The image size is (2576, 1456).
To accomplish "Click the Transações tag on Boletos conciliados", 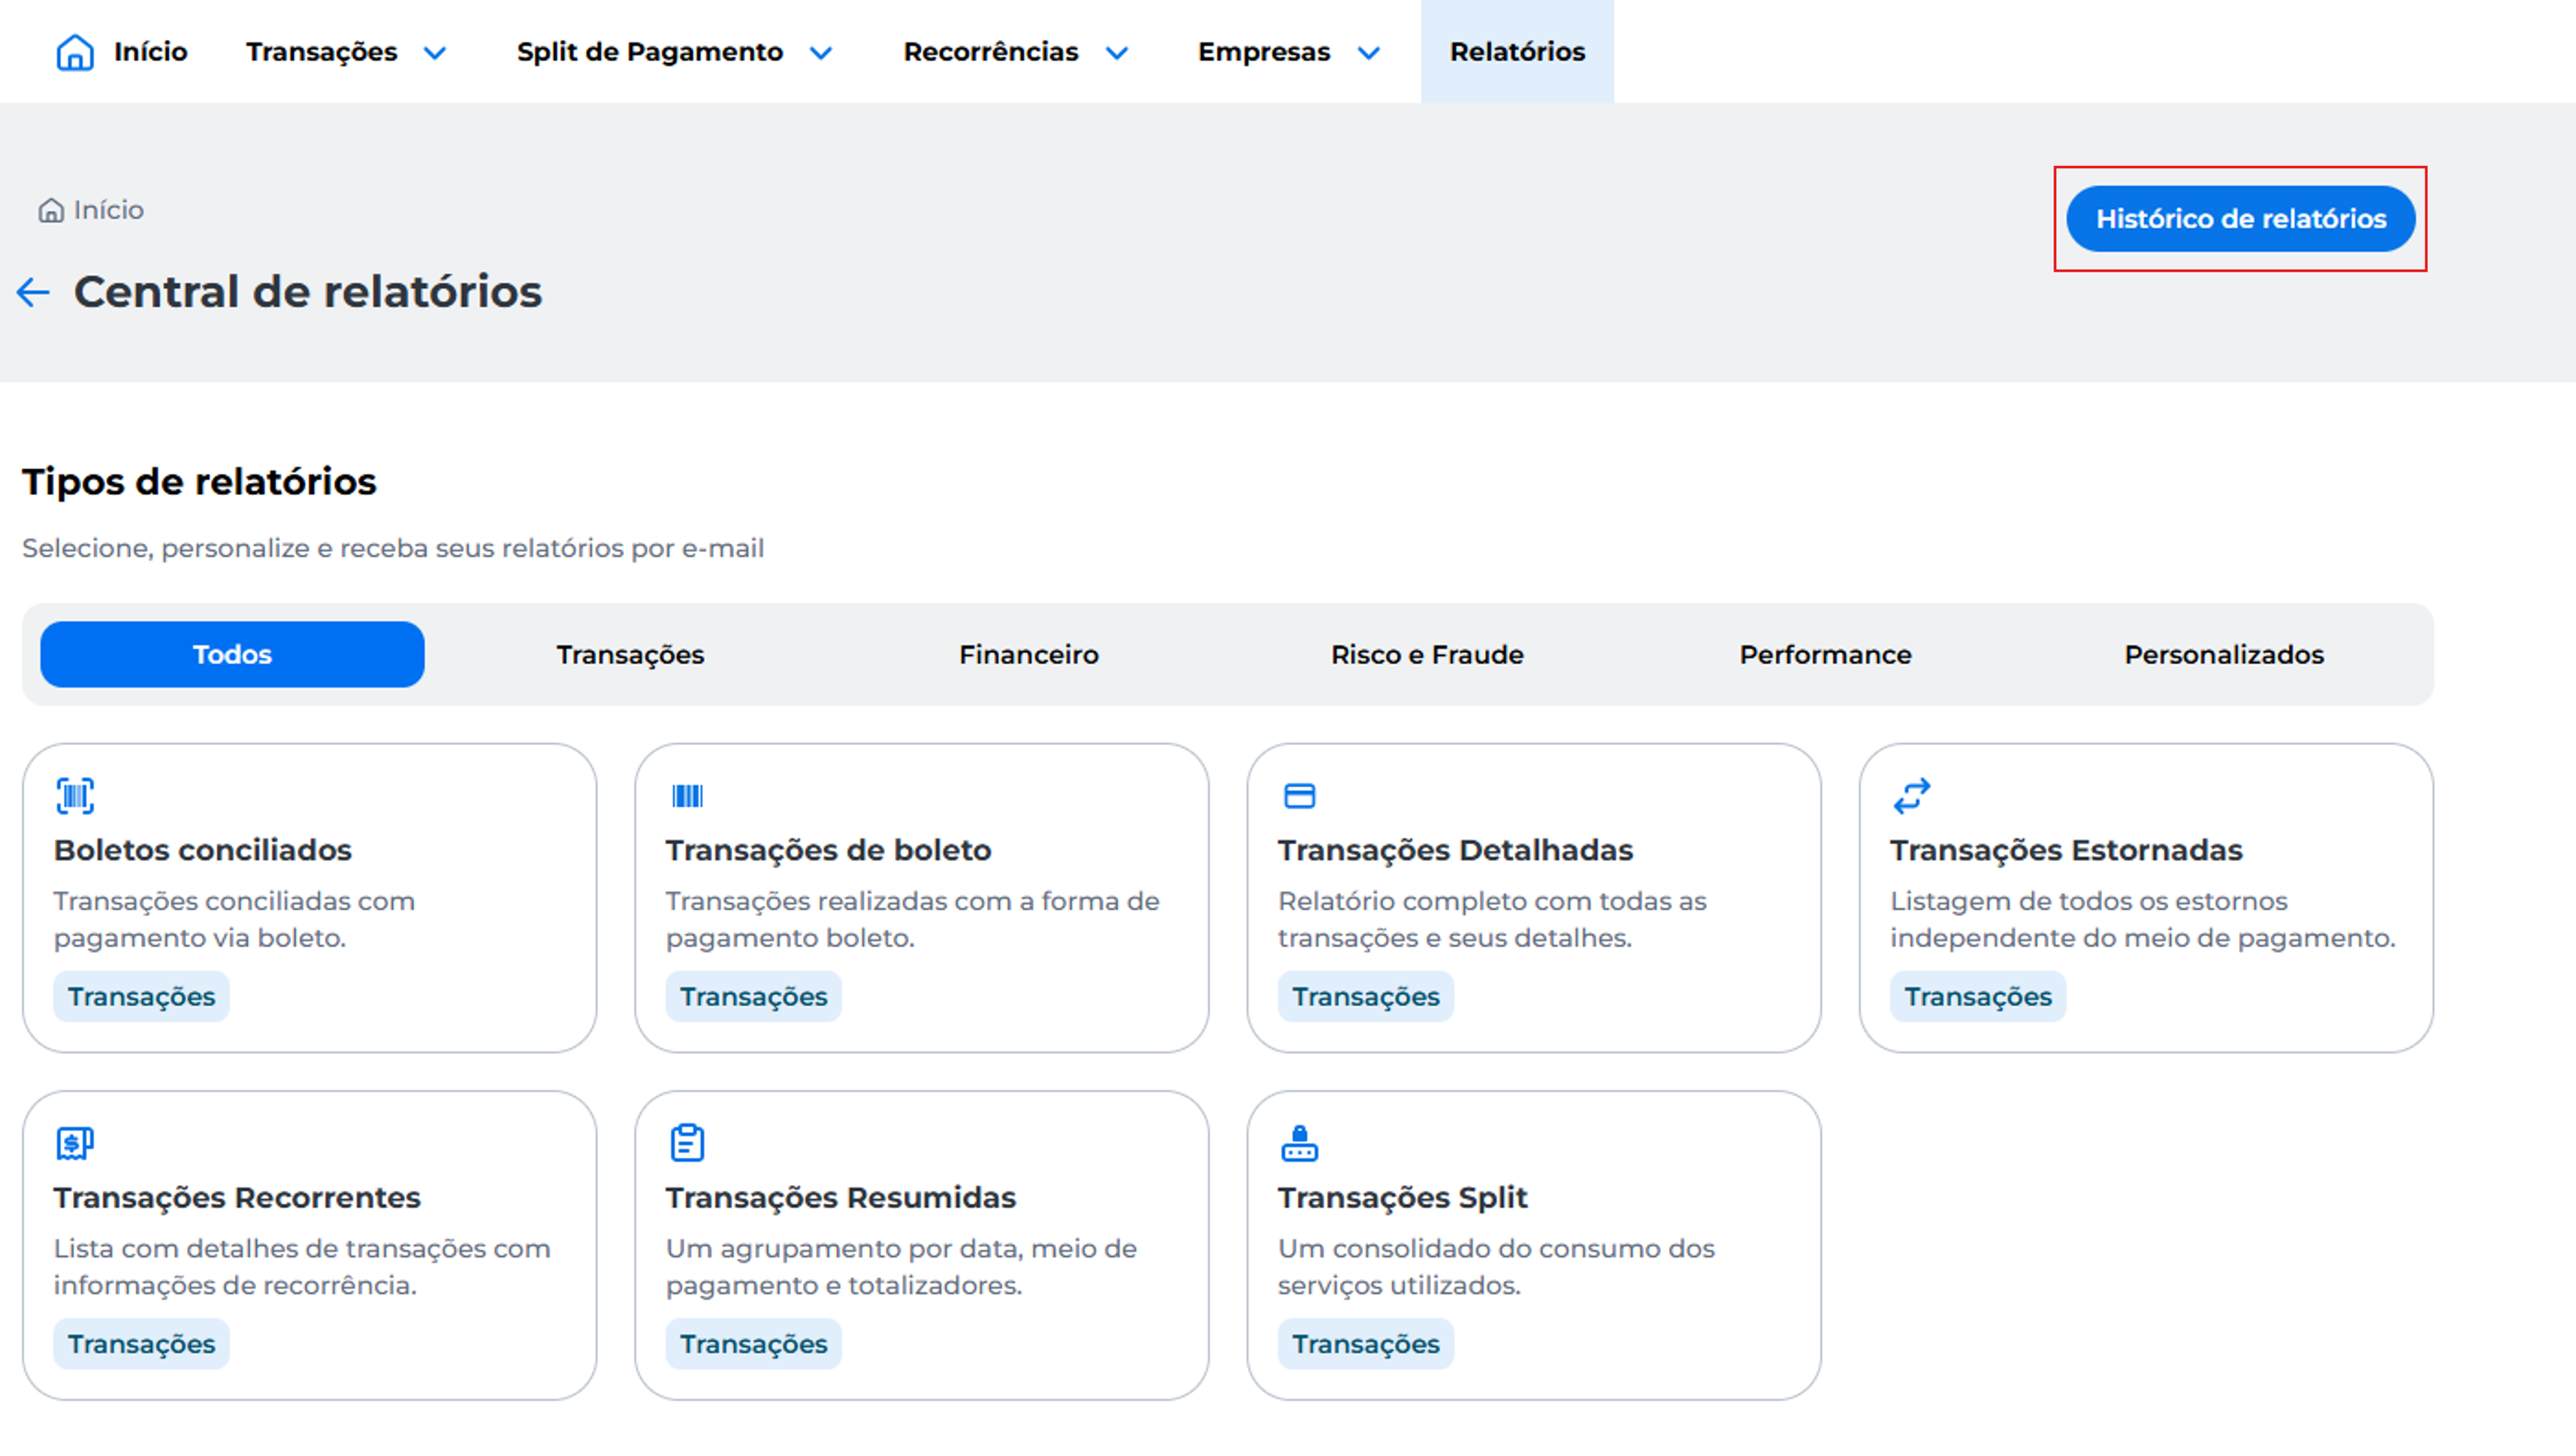I will pos(141,997).
